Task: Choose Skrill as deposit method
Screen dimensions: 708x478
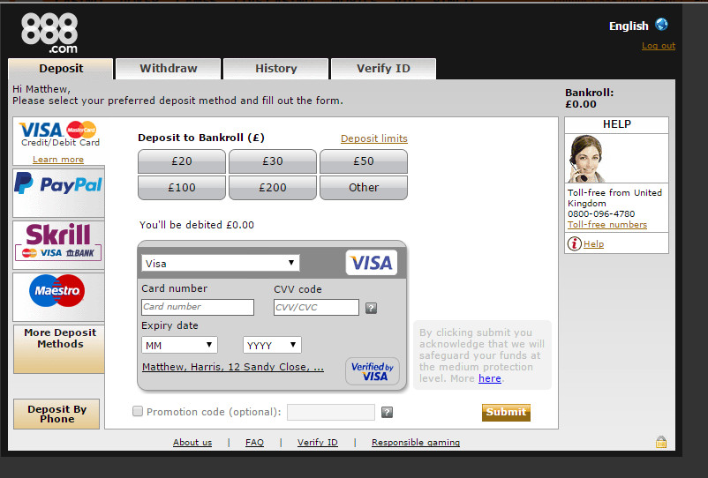Action: 58,245
